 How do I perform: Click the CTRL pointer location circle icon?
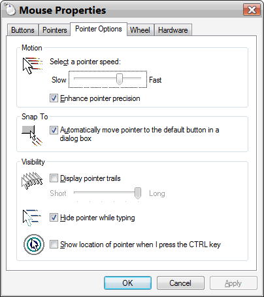tap(34, 245)
